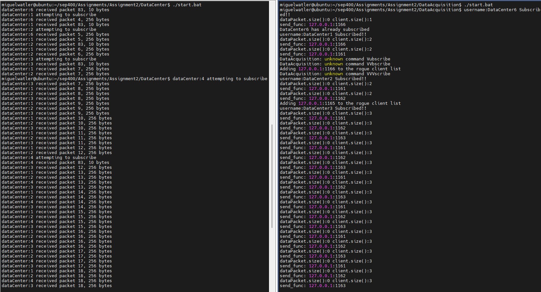Select line 'dataCenter:4 received packet 18, 256 bytes'
The height and width of the screenshot is (292, 541).
[x=57, y=281]
